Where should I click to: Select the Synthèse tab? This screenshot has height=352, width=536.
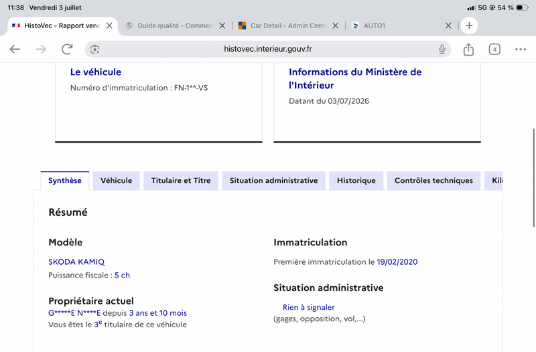(x=64, y=180)
